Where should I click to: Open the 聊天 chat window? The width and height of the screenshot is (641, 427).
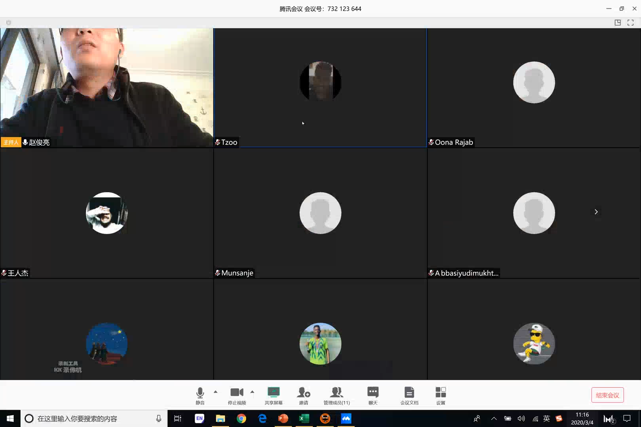pyautogui.click(x=373, y=395)
